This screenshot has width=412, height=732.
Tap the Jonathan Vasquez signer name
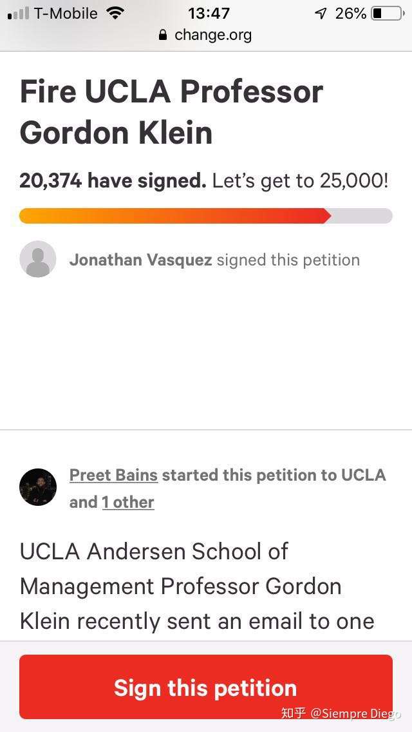(140, 260)
